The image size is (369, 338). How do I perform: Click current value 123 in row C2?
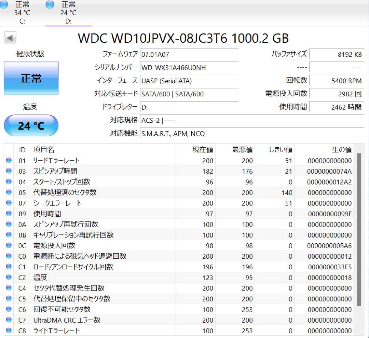[208, 278]
